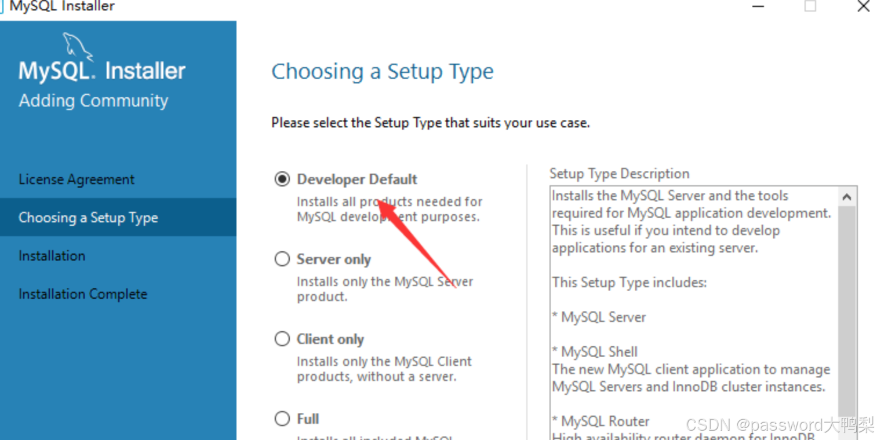This screenshot has width=877, height=440.
Task: Click the 'Setup Type Description' label
Action: coord(619,174)
